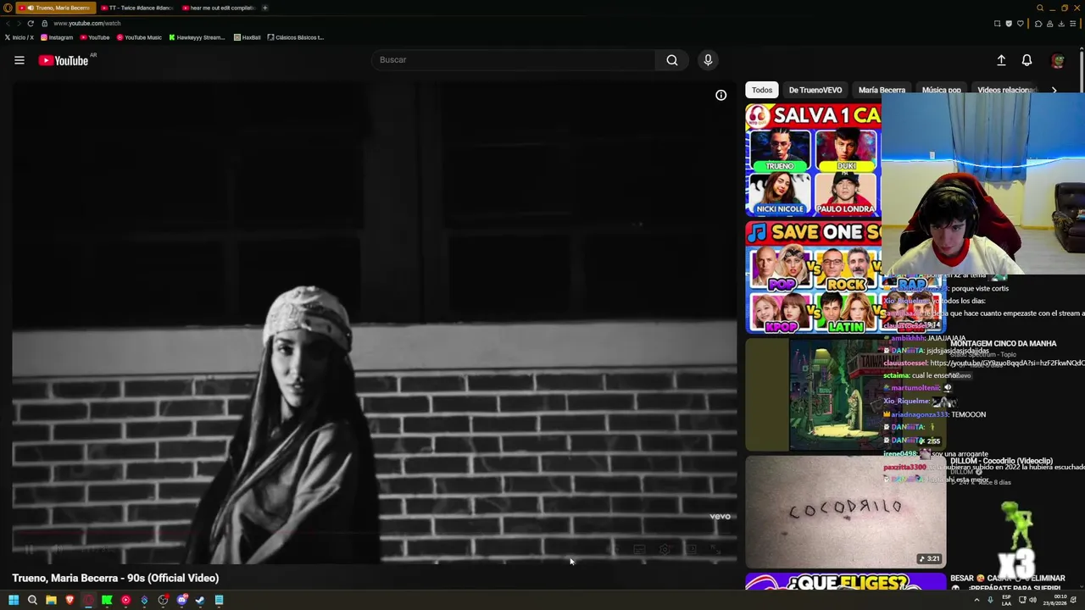The image size is (1085, 610).
Task: Go to YouTube home via the logo
Action: click(x=64, y=60)
